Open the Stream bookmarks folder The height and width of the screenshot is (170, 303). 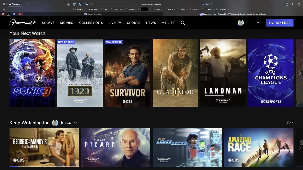[x=156, y=9]
